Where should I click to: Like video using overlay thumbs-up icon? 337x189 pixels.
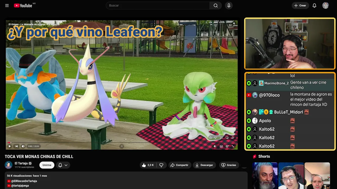pyautogui.click(x=210, y=138)
